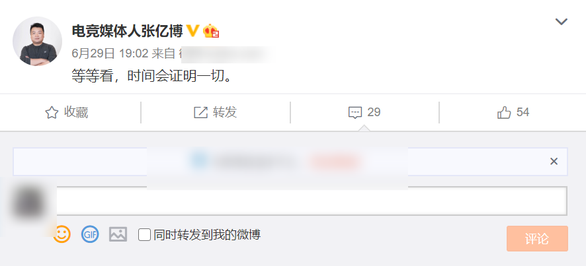Tick the 同时转发到我的微博 checkbox
Screen dimensions: 586x266
pos(144,235)
